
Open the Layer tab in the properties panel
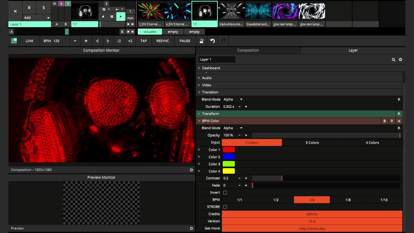[353, 50]
